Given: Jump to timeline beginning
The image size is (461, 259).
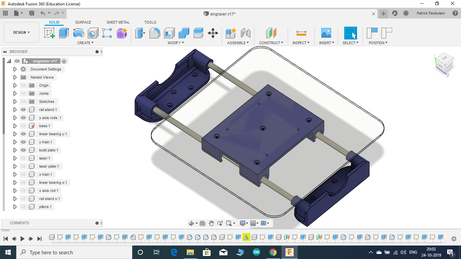Looking at the screenshot, I should pos(6,238).
